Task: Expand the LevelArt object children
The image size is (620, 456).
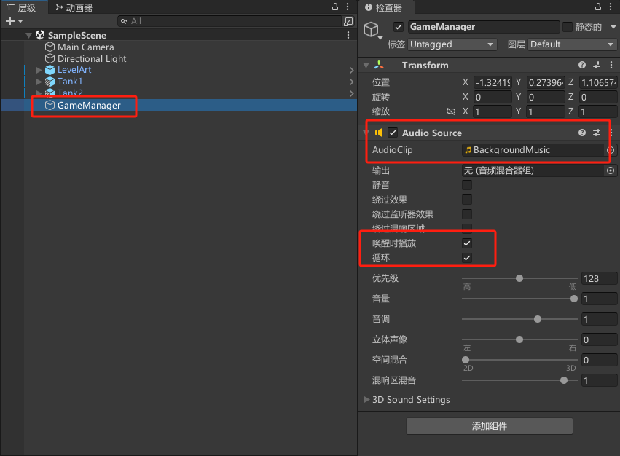Action: tap(39, 70)
